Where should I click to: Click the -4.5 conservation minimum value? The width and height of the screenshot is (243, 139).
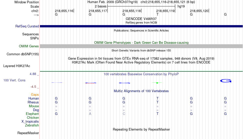click(33, 87)
